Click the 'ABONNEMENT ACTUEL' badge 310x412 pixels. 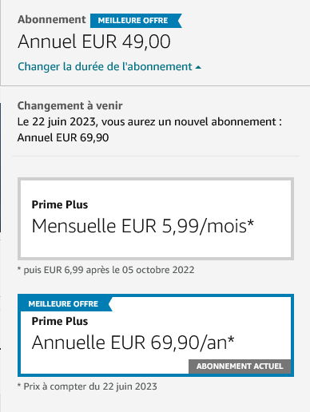240,366
